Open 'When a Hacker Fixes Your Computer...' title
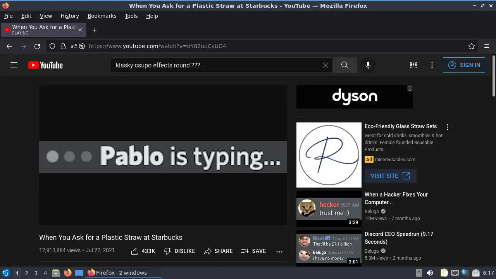The height and width of the screenshot is (279, 496). pos(396,198)
